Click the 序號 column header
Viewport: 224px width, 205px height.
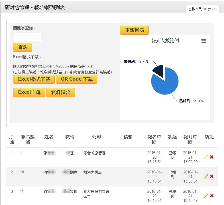coord(12,139)
